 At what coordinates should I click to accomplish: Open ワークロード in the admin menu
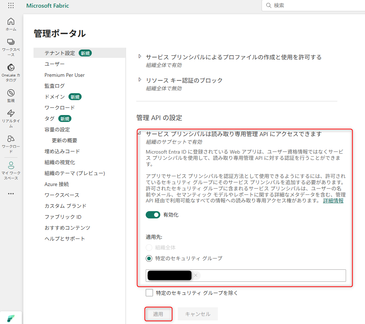pos(60,108)
